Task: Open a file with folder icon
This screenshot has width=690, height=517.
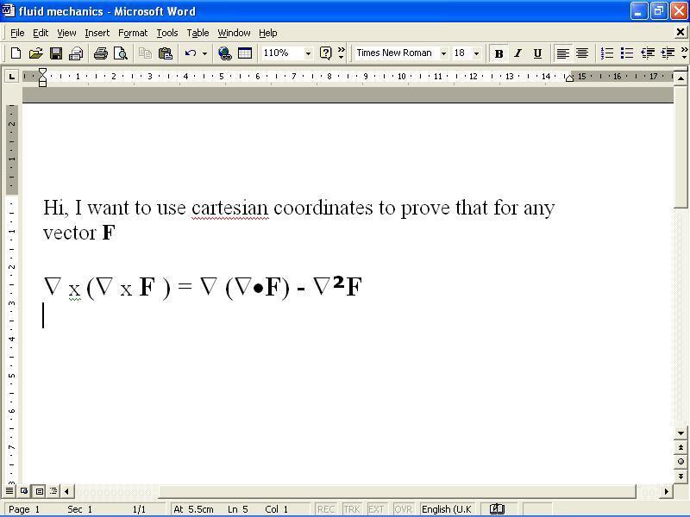Action: coord(35,53)
